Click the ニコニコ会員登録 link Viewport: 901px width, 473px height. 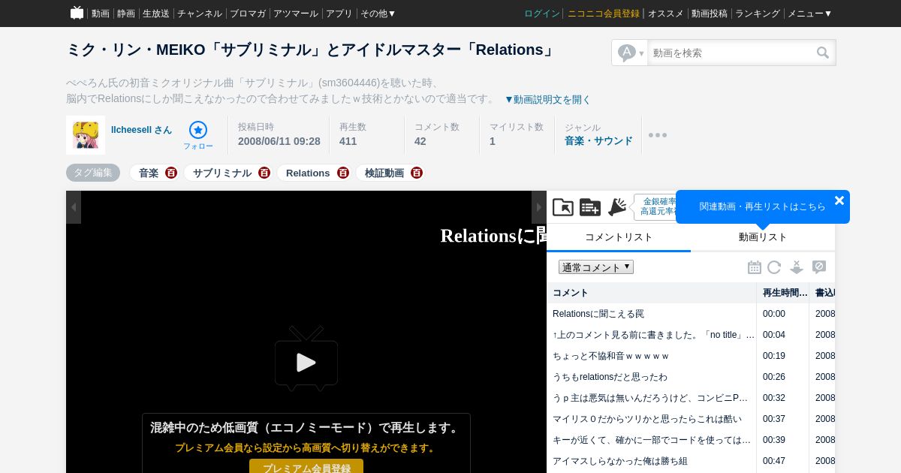click(604, 14)
